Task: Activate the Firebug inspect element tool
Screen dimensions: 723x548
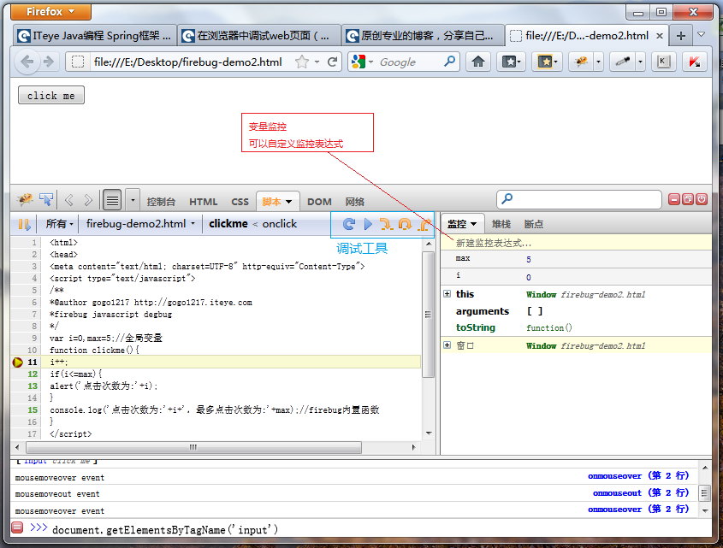Action: coord(46,198)
